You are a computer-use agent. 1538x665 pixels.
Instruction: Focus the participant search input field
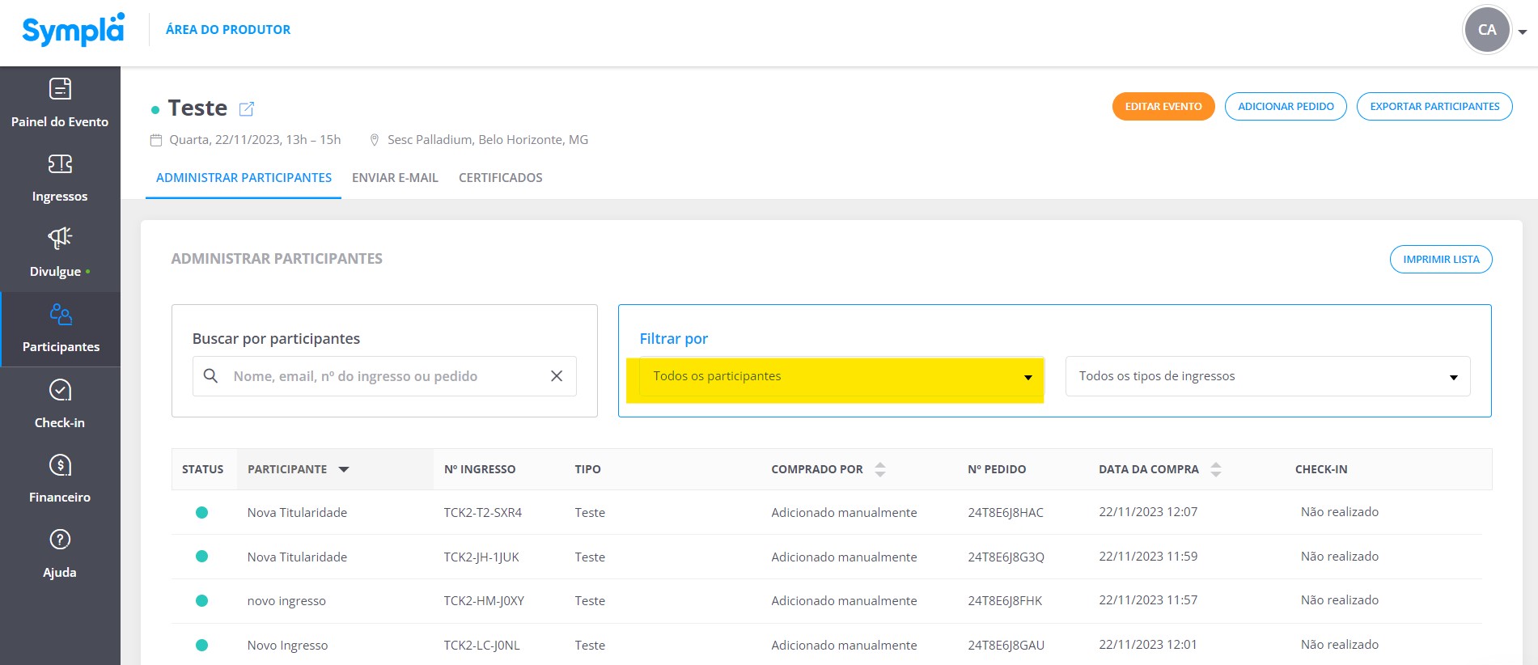click(384, 376)
